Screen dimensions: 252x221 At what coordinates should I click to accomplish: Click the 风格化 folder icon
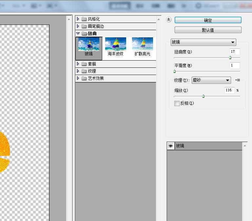[x=84, y=19]
